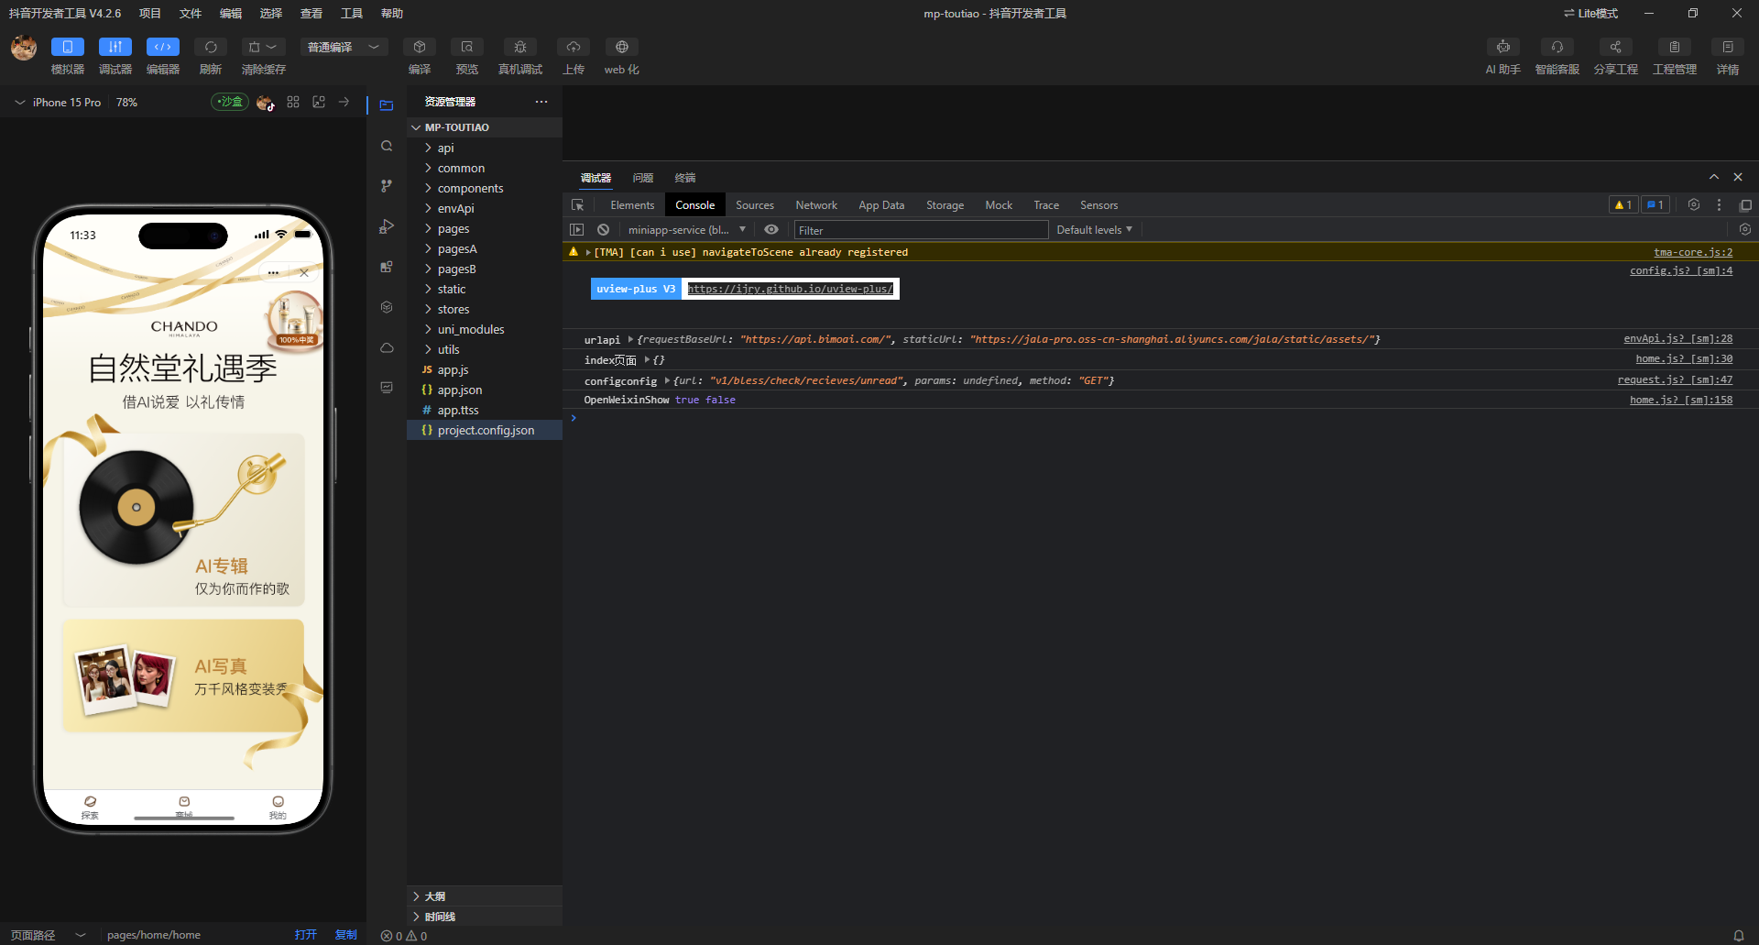Toggle the 编辑器 editor panel

point(162,48)
